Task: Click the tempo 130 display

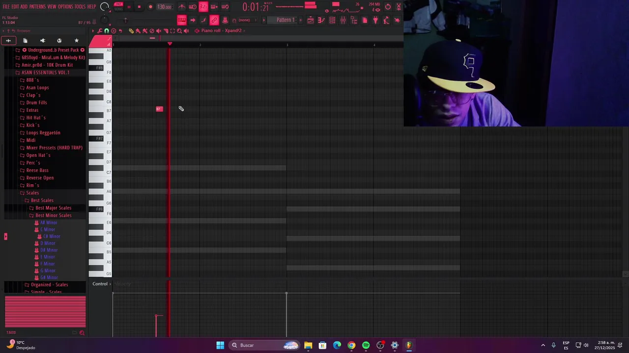Action: coord(164,7)
